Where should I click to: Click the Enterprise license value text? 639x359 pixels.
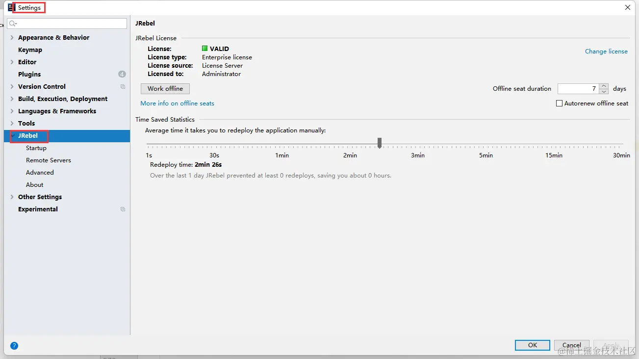pos(227,57)
